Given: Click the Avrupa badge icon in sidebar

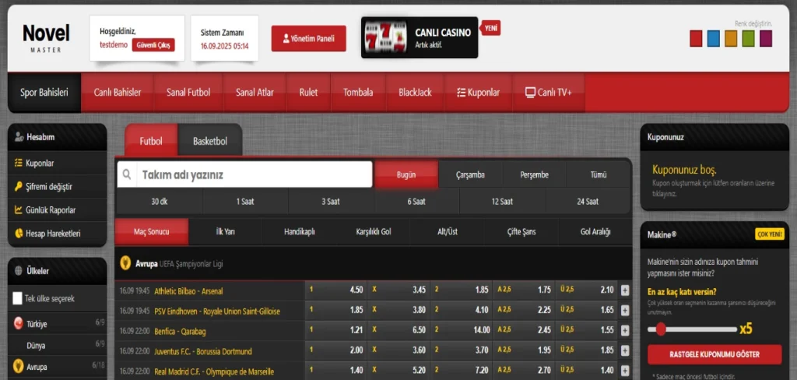Looking at the screenshot, I should pos(19,366).
